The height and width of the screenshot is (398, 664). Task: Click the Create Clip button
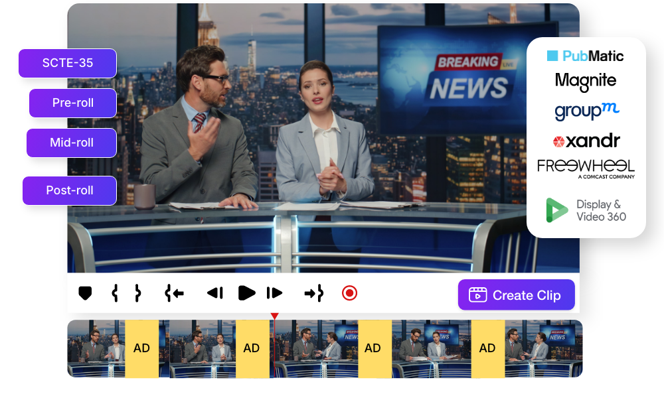click(516, 295)
